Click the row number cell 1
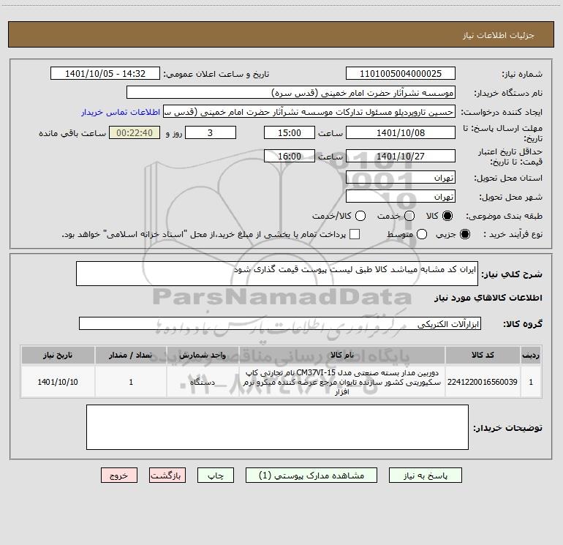The image size is (563, 545). coord(531,382)
